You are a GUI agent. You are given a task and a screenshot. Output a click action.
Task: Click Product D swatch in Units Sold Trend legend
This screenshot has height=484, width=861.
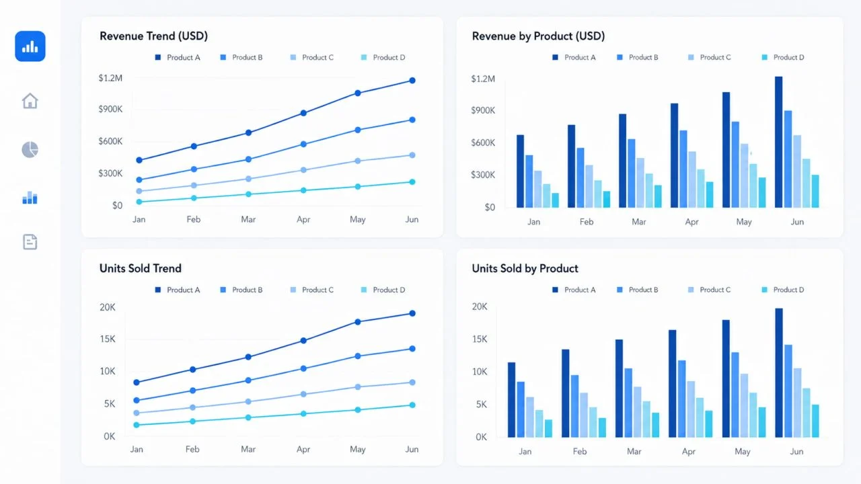[x=364, y=290]
